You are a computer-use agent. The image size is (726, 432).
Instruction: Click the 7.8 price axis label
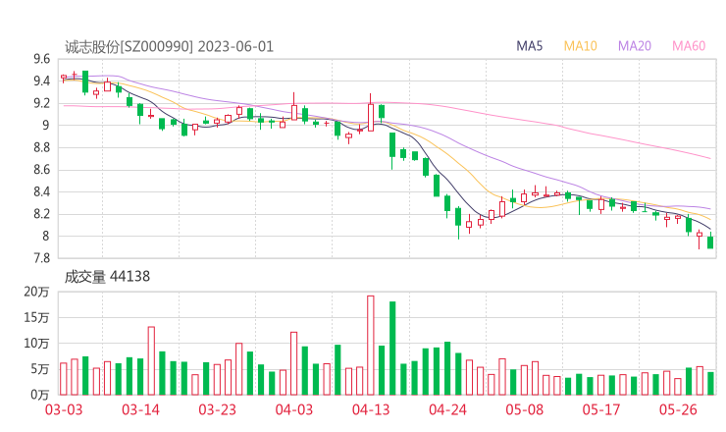[41, 258]
